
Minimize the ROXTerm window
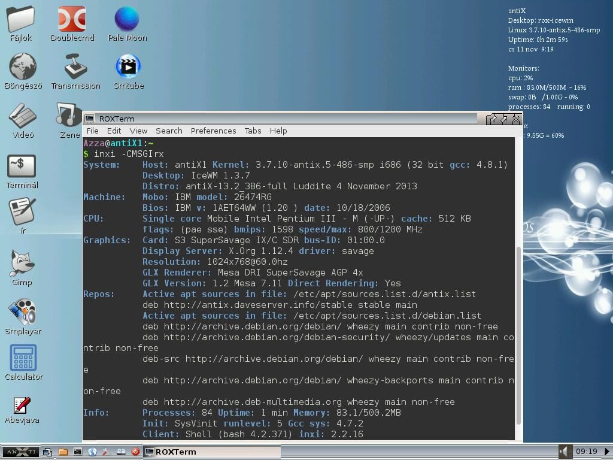point(492,119)
